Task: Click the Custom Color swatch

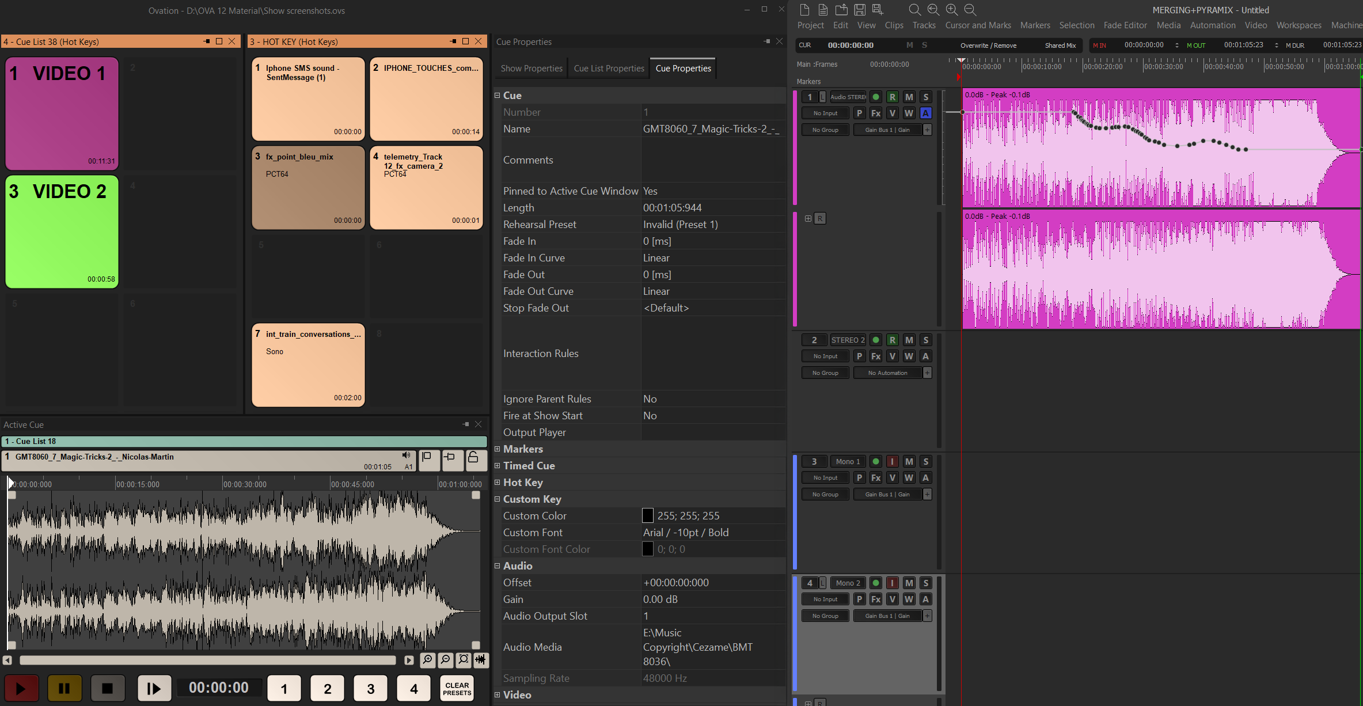Action: (648, 515)
